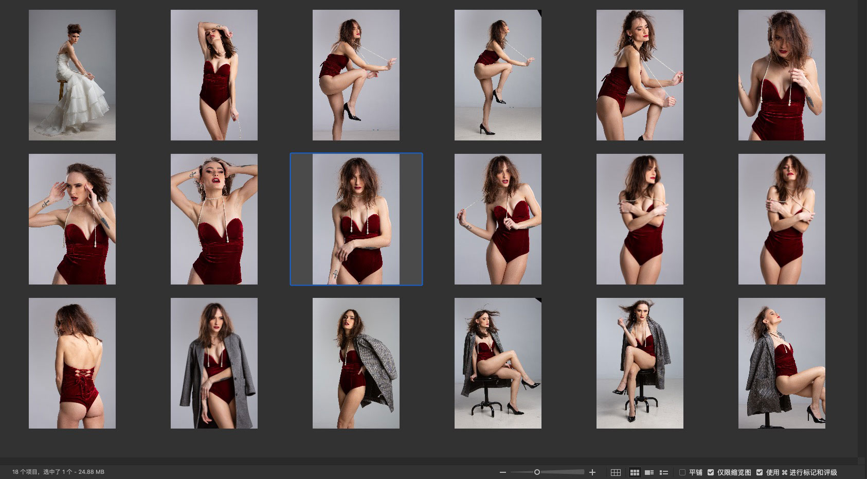Toggle the 使用 ⌘ 进行标记和评级 checkbox
Viewport: 867px width, 479px height.
coord(760,472)
